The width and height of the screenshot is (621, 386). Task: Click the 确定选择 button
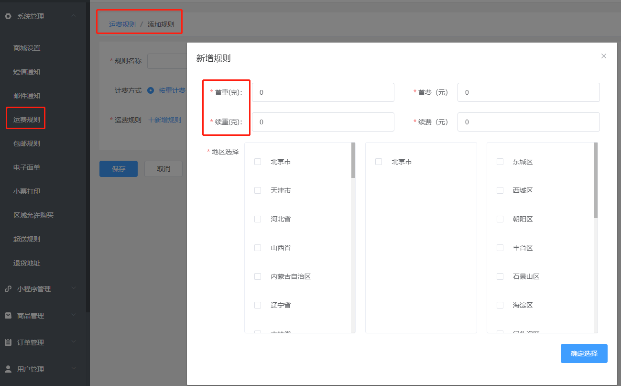click(x=584, y=353)
